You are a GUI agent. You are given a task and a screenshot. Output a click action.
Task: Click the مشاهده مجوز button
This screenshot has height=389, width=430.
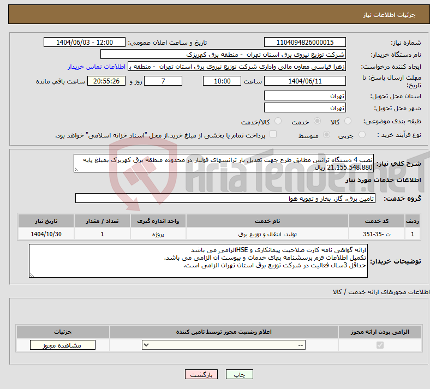pyautogui.click(x=63, y=345)
